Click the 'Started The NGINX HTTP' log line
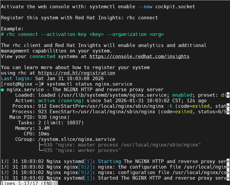The width and height of the screenshot is (230, 185). [115, 178]
